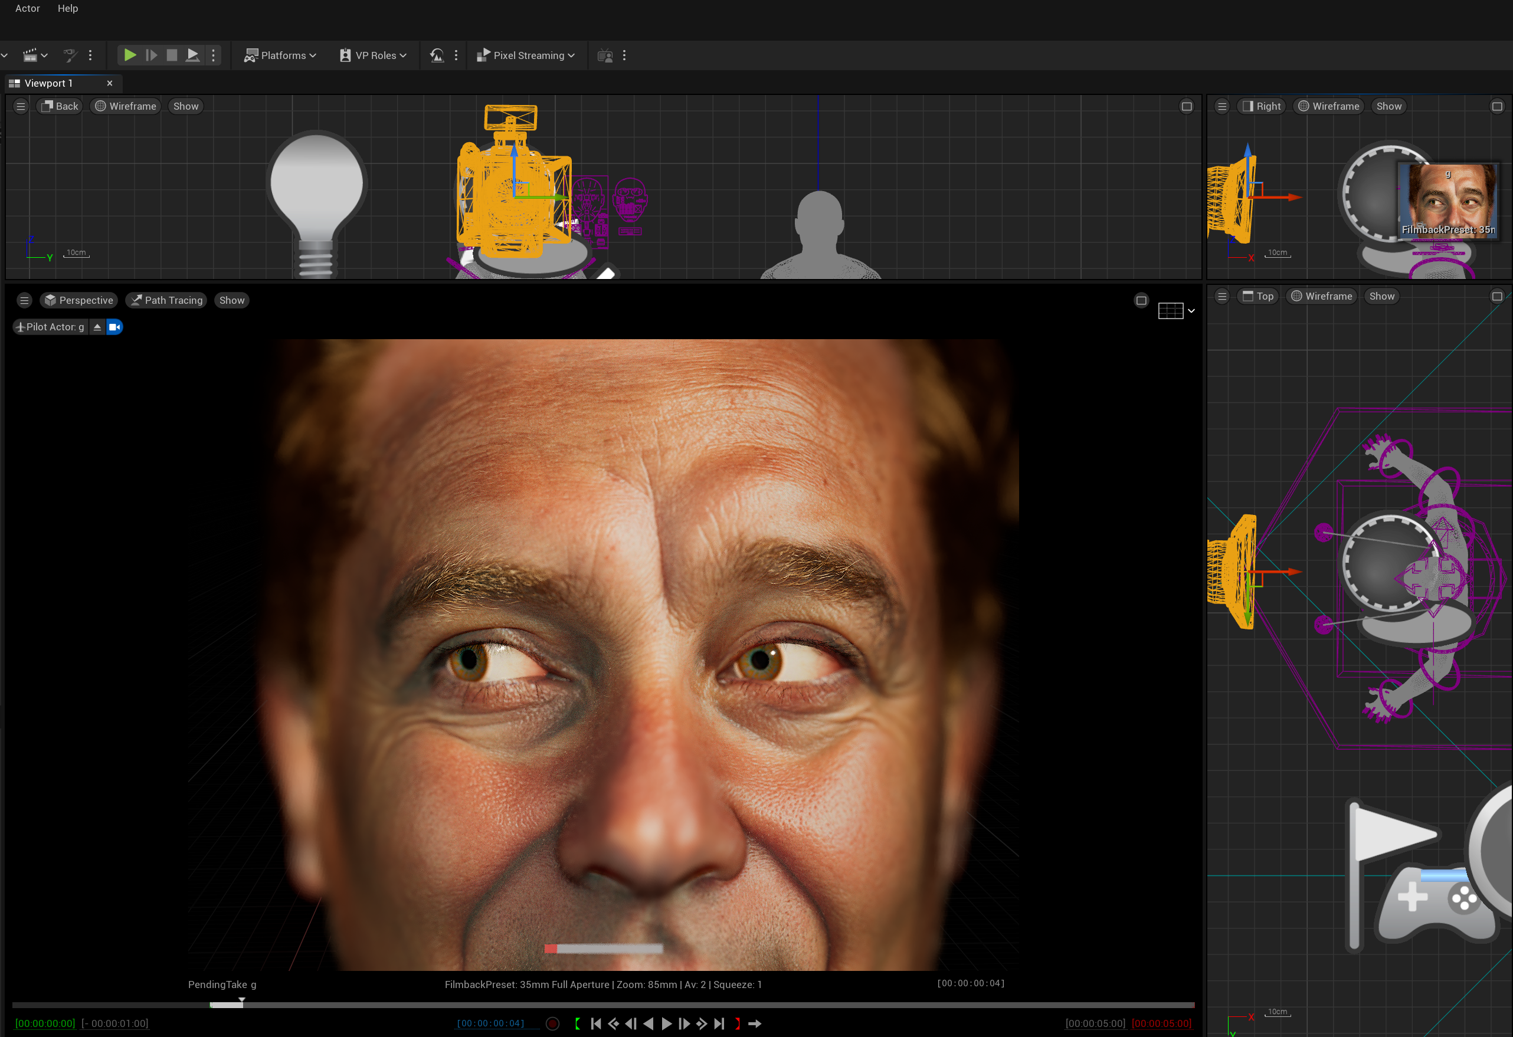Screen dimensions: 1513x1037
Task: Open the viewport layout grid selector
Action: (1172, 311)
